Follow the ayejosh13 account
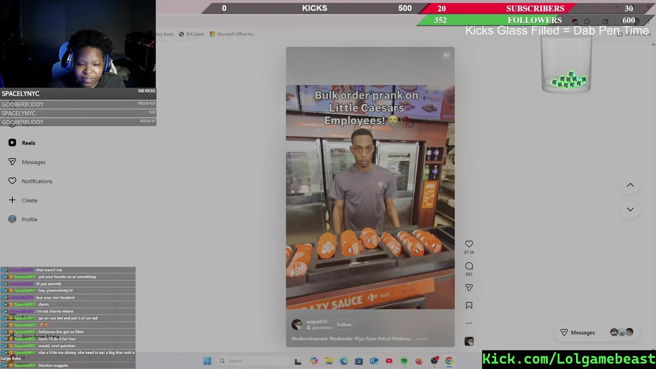The height and width of the screenshot is (369, 656). click(x=344, y=324)
